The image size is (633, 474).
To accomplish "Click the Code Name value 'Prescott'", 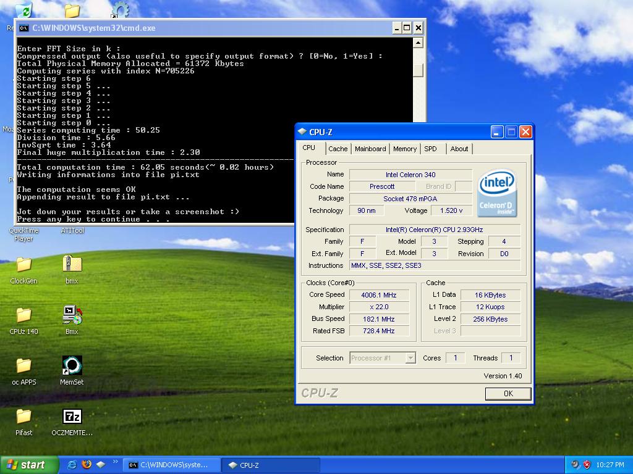I will tap(382, 186).
